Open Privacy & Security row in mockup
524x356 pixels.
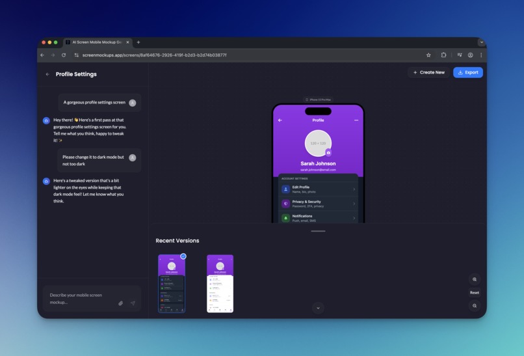click(x=318, y=204)
